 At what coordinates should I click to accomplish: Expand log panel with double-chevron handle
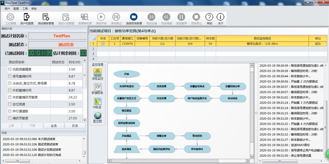(256, 113)
